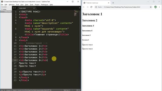The image size is (162, 91).
Task: Click Tab Size: 4 in status bar
Action: point(67,90)
